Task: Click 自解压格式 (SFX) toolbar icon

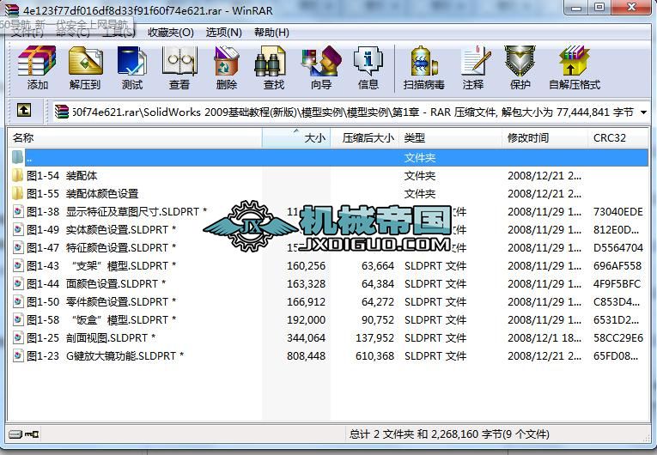Action: (x=575, y=67)
